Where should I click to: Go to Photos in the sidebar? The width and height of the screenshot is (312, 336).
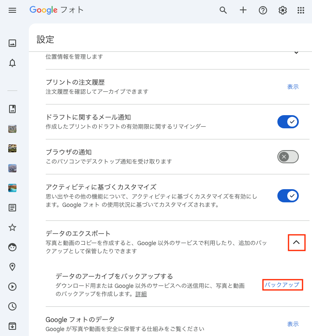click(x=12, y=43)
